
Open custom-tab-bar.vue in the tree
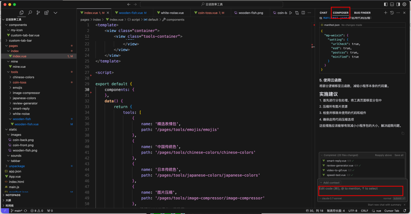point(25,35)
